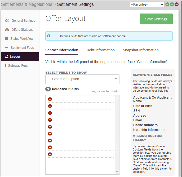The image size is (182, 177).
Task: Click the Save Settings button
Action: [156, 19]
